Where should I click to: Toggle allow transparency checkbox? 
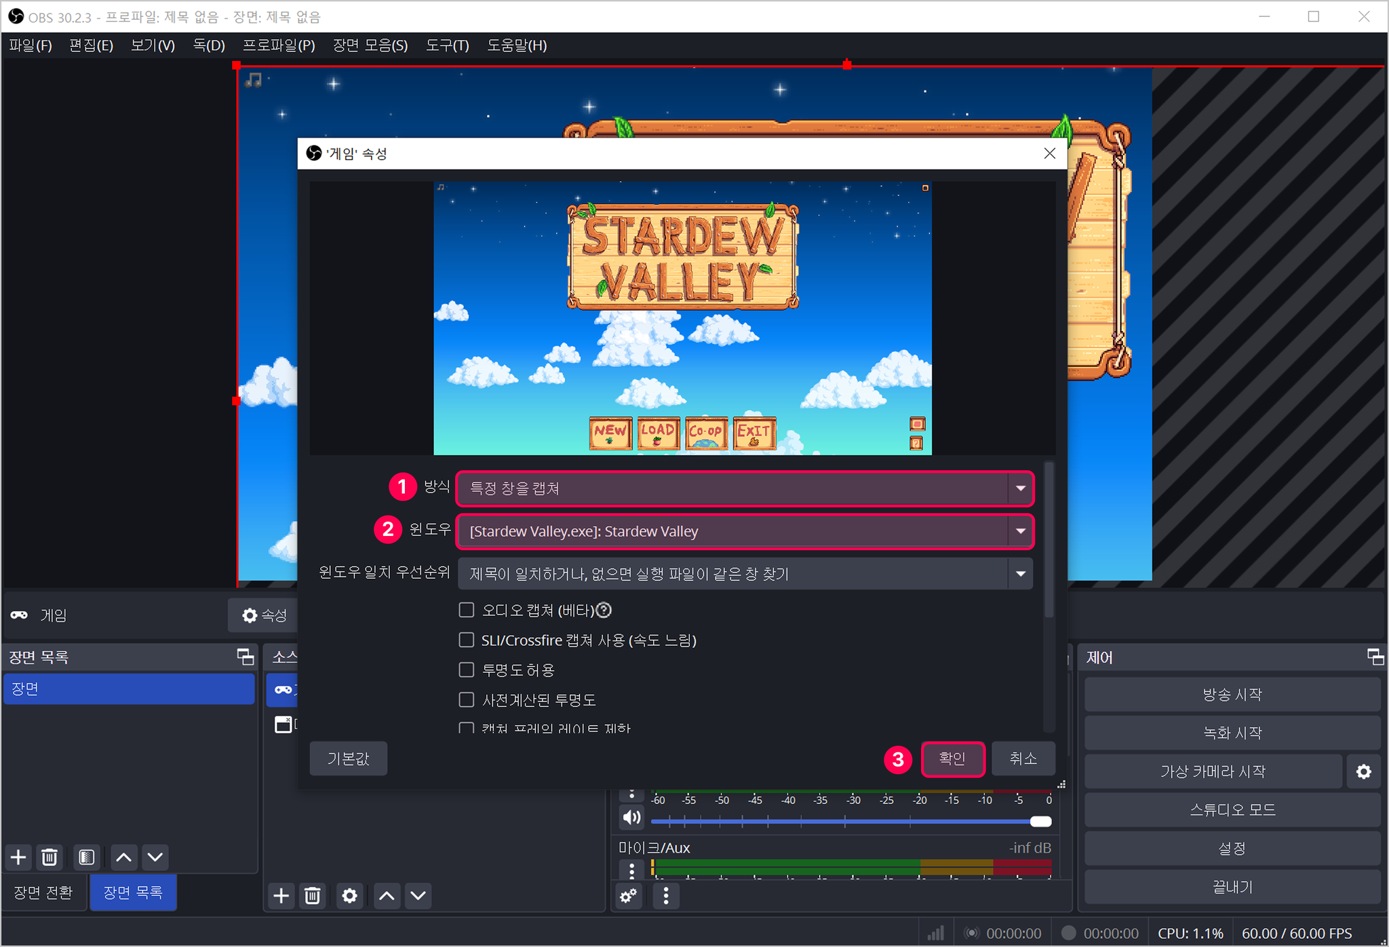[467, 670]
